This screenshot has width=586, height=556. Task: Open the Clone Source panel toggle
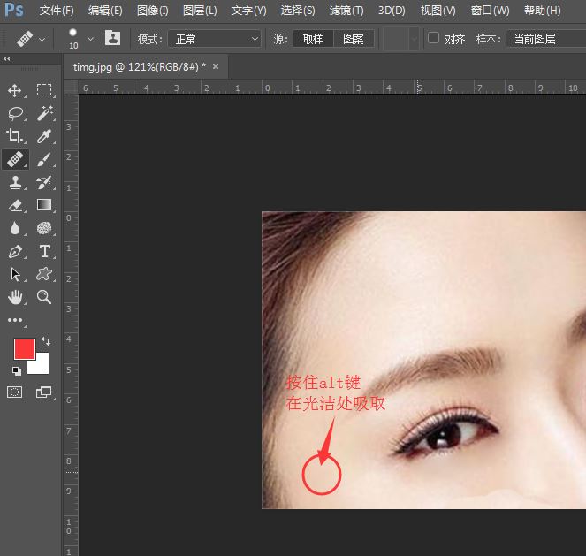[x=112, y=38]
